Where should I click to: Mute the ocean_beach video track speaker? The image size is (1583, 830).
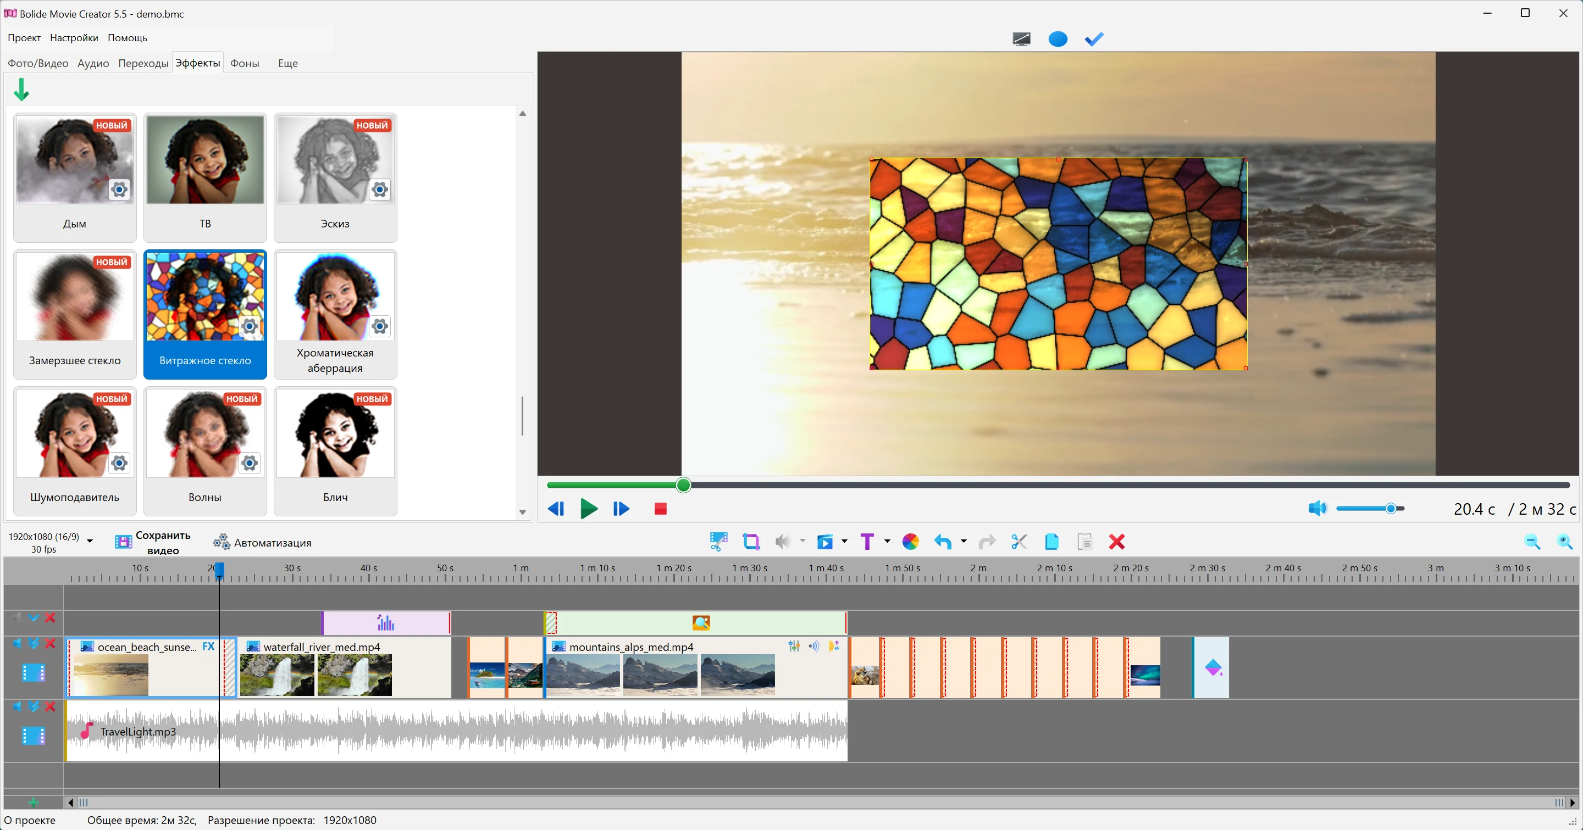pos(17,643)
